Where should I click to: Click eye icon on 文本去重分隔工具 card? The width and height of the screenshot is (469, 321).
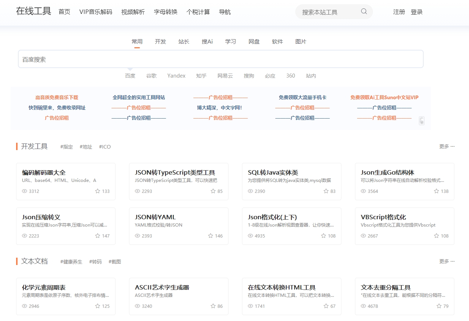point(363,306)
